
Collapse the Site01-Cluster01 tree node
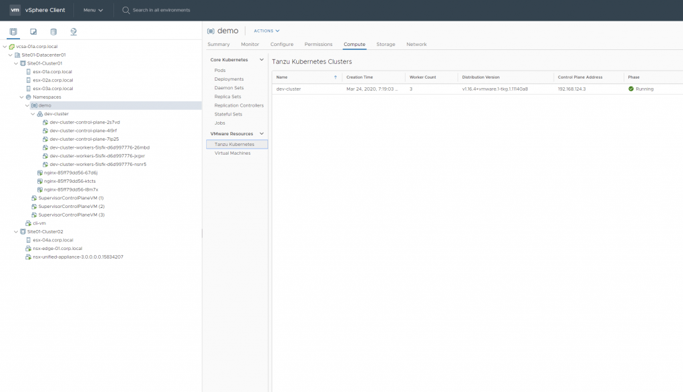point(16,63)
